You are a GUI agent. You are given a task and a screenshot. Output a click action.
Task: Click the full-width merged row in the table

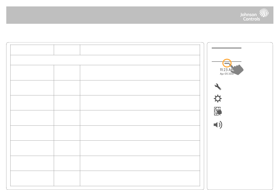click(105, 60)
